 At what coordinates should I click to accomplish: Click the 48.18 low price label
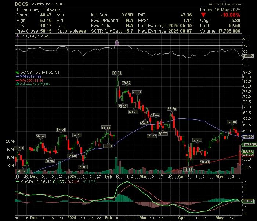tap(188, 169)
